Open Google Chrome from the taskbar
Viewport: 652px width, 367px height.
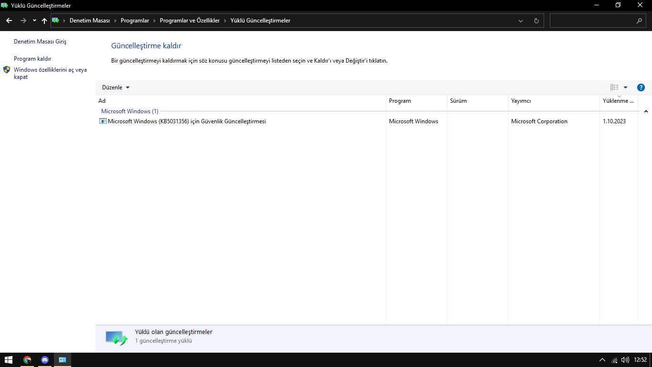(27, 360)
